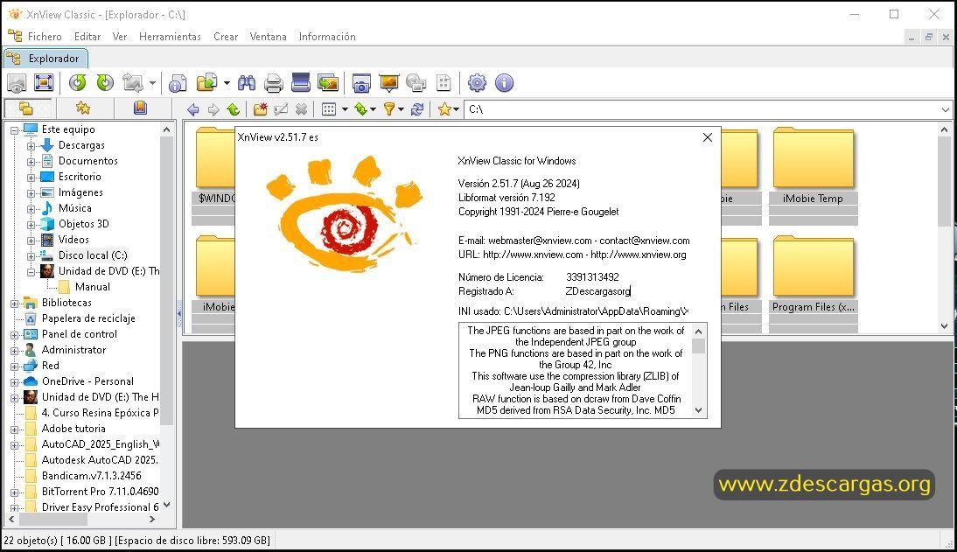
Task: Click the fullscreen view toolbar icon
Action: click(44, 82)
